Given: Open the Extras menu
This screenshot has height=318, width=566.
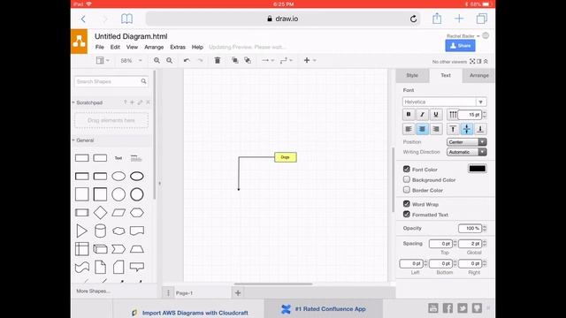Looking at the screenshot, I should tap(178, 47).
